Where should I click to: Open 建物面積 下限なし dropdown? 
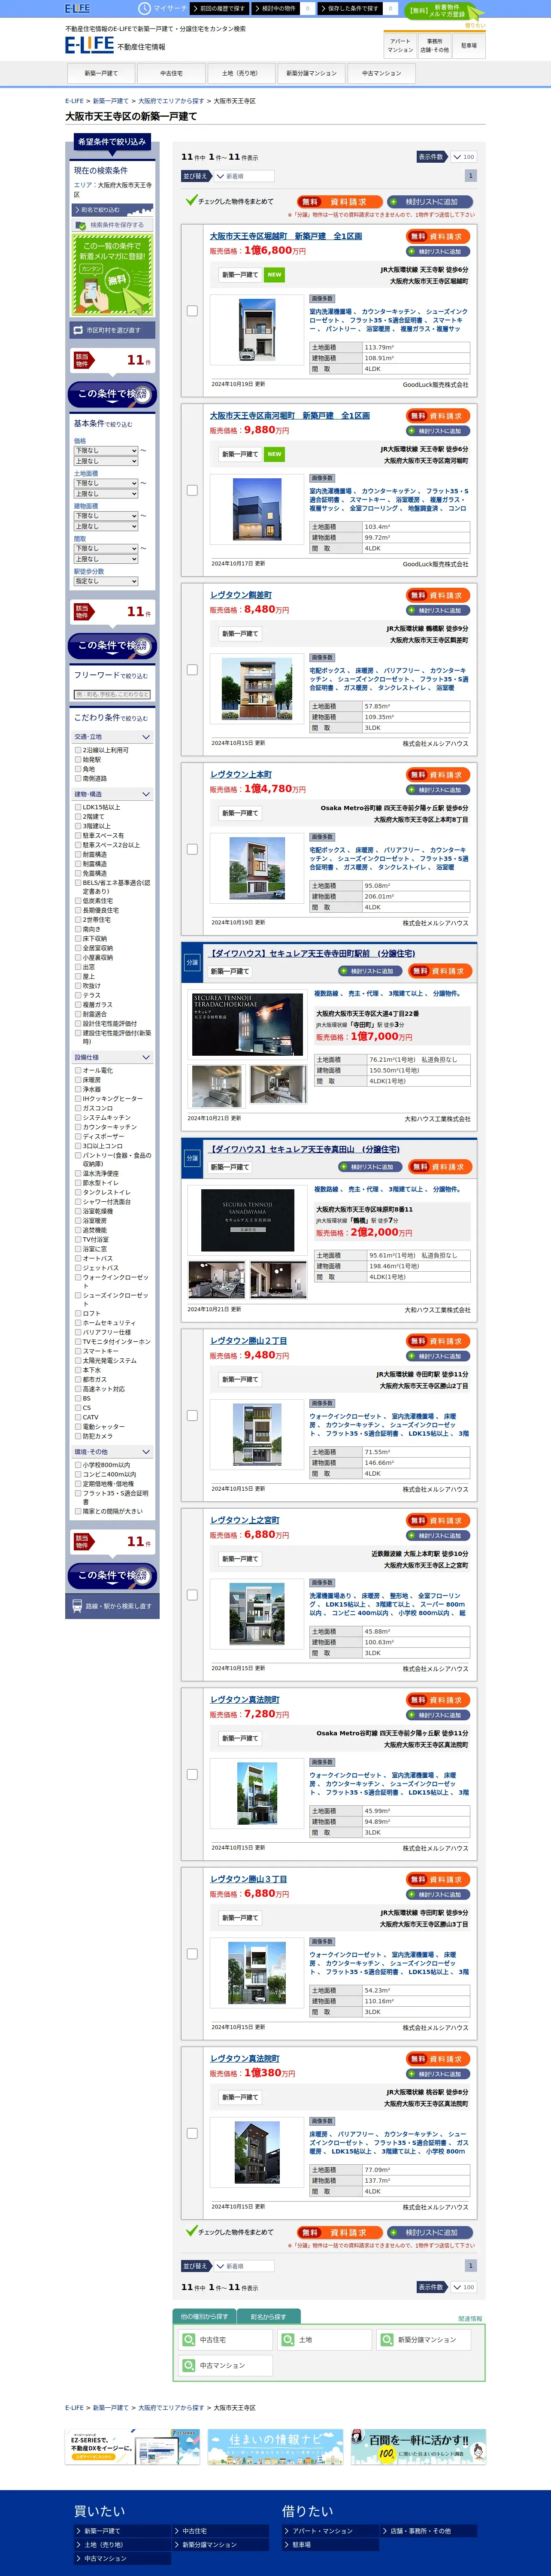105,516
